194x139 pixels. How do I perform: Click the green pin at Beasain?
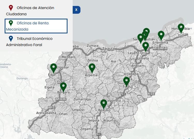[x=104, y=104]
